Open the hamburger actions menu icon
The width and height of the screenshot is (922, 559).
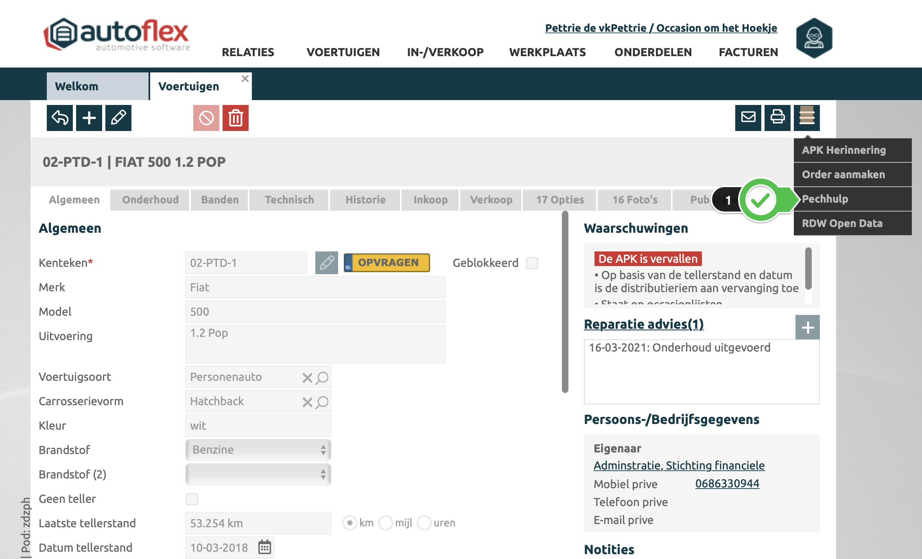806,118
